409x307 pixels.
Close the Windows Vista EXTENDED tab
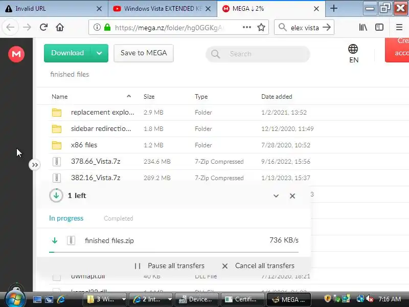tap(208, 9)
